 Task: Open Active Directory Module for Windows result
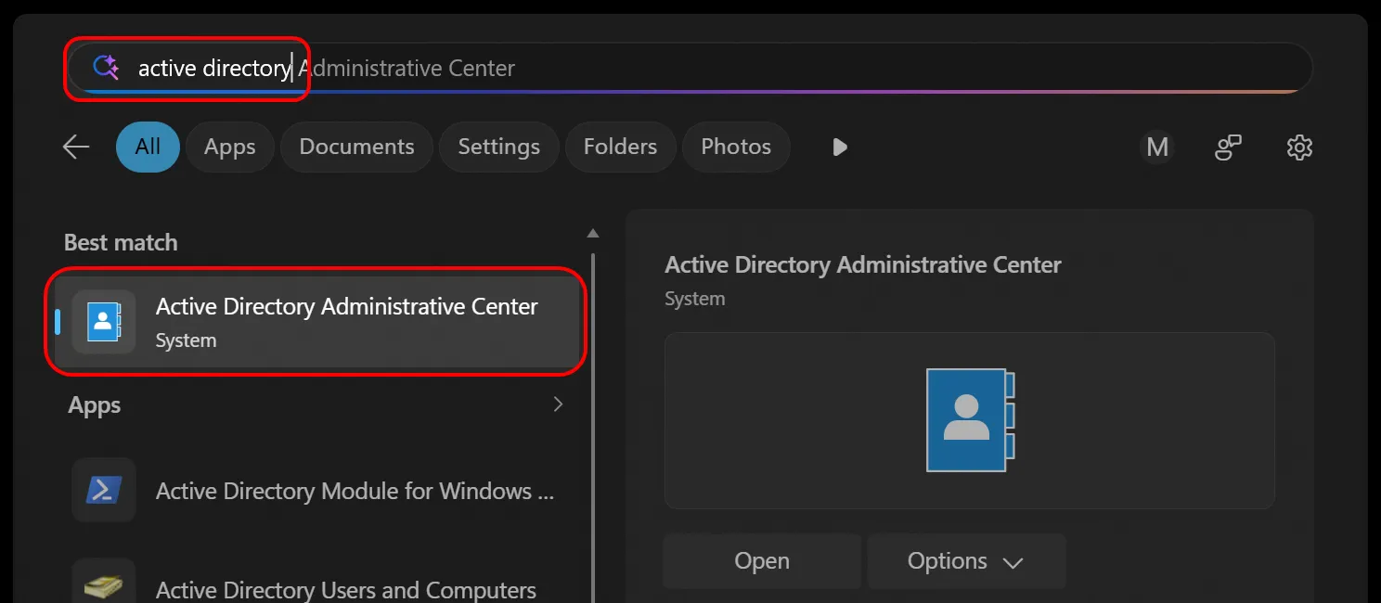click(317, 491)
